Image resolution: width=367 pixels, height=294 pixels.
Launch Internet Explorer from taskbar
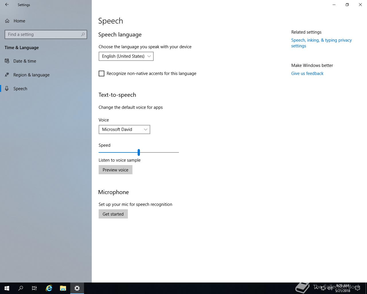(x=49, y=288)
